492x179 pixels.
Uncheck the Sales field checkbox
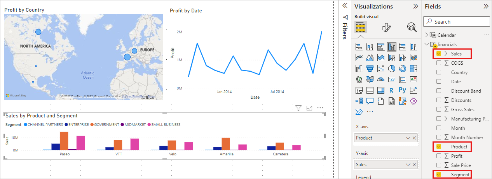439,53
